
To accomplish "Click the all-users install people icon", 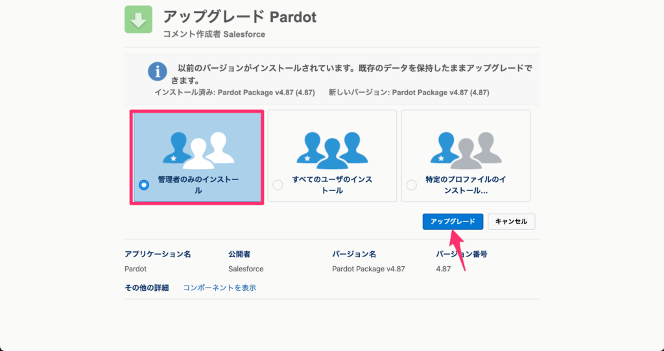I will [332, 150].
